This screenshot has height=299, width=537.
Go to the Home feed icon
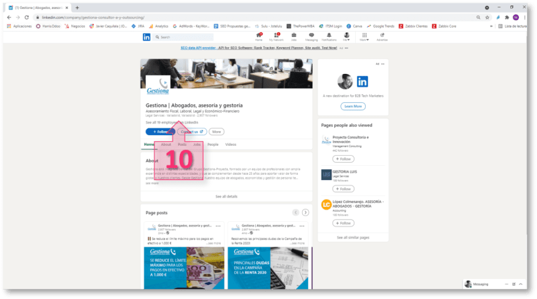(x=259, y=37)
